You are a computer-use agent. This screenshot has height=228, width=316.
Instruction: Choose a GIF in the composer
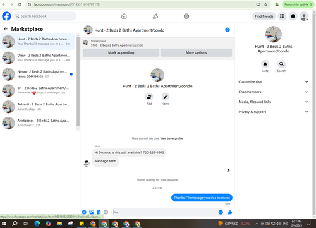click(106, 212)
